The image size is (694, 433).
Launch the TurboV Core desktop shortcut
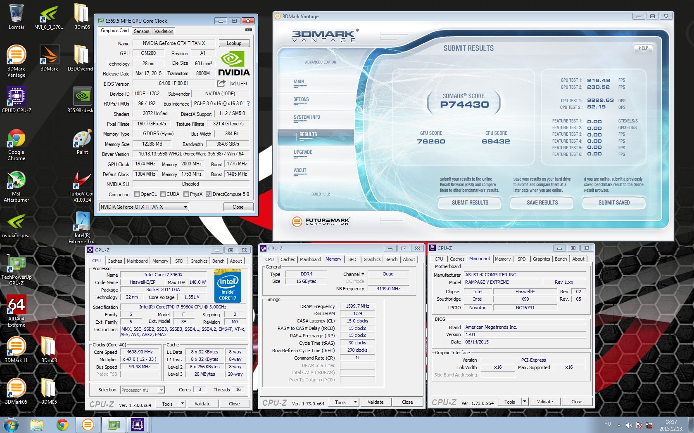coord(81,186)
